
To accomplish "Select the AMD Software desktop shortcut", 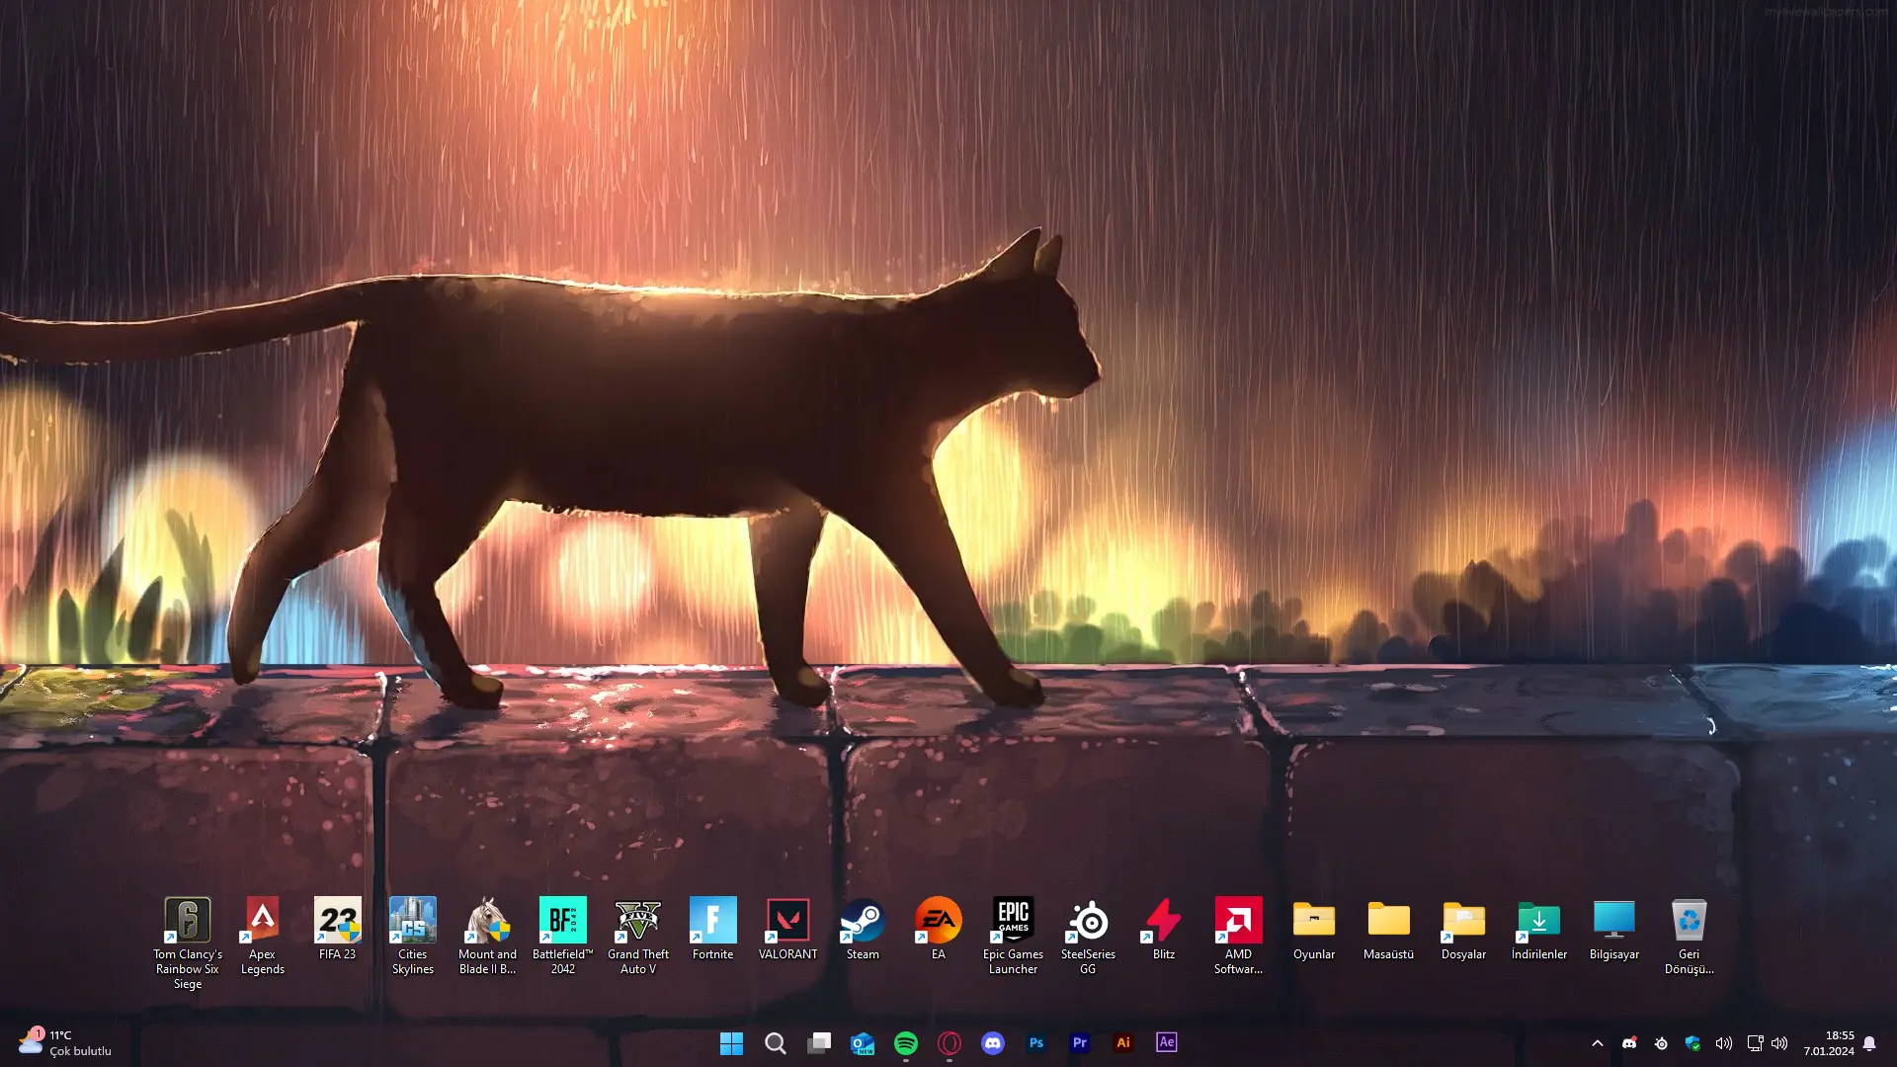I will (x=1239, y=935).
